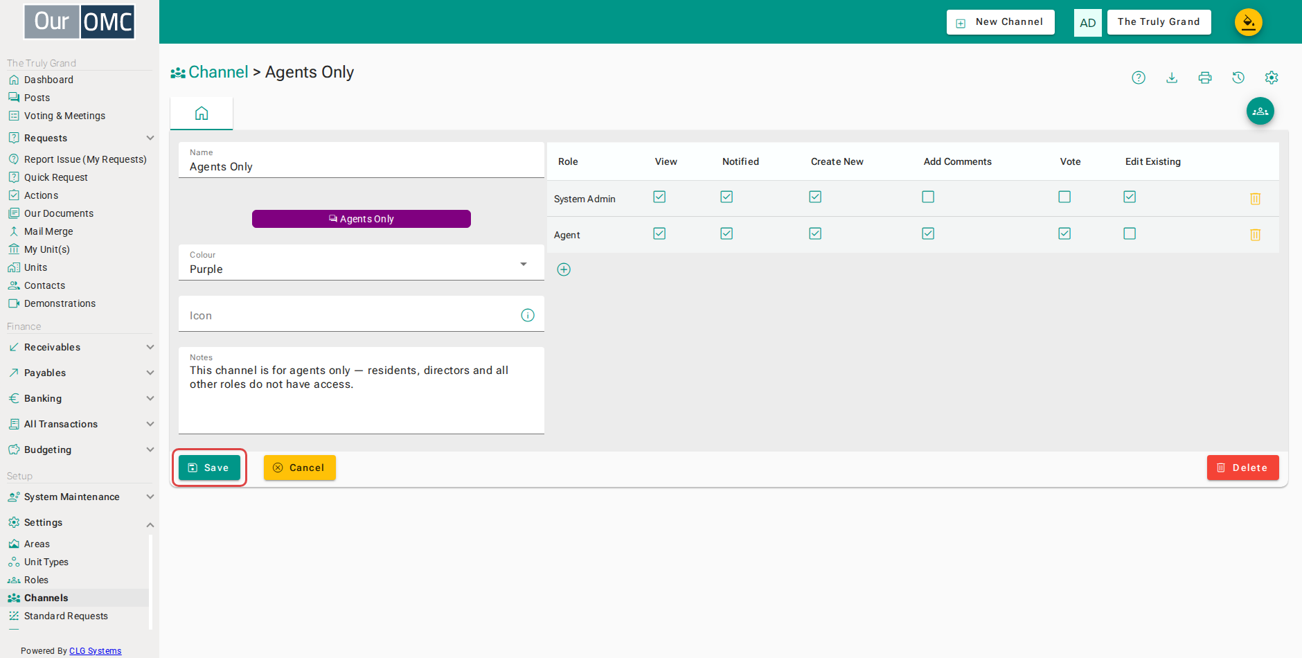Expand Budgeting section
The height and width of the screenshot is (658, 1302).
pos(80,450)
